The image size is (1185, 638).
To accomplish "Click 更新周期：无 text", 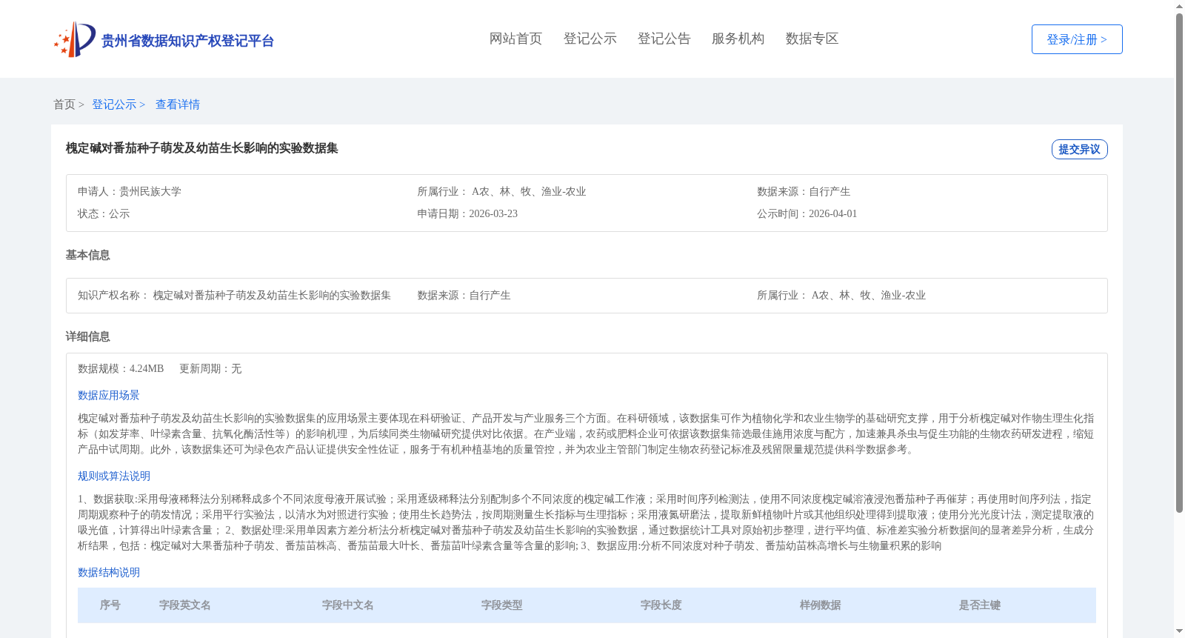I will 210,368.
